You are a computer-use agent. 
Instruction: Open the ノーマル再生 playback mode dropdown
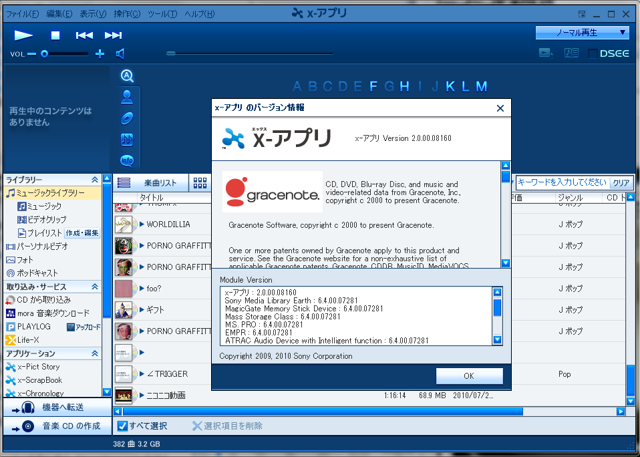583,33
